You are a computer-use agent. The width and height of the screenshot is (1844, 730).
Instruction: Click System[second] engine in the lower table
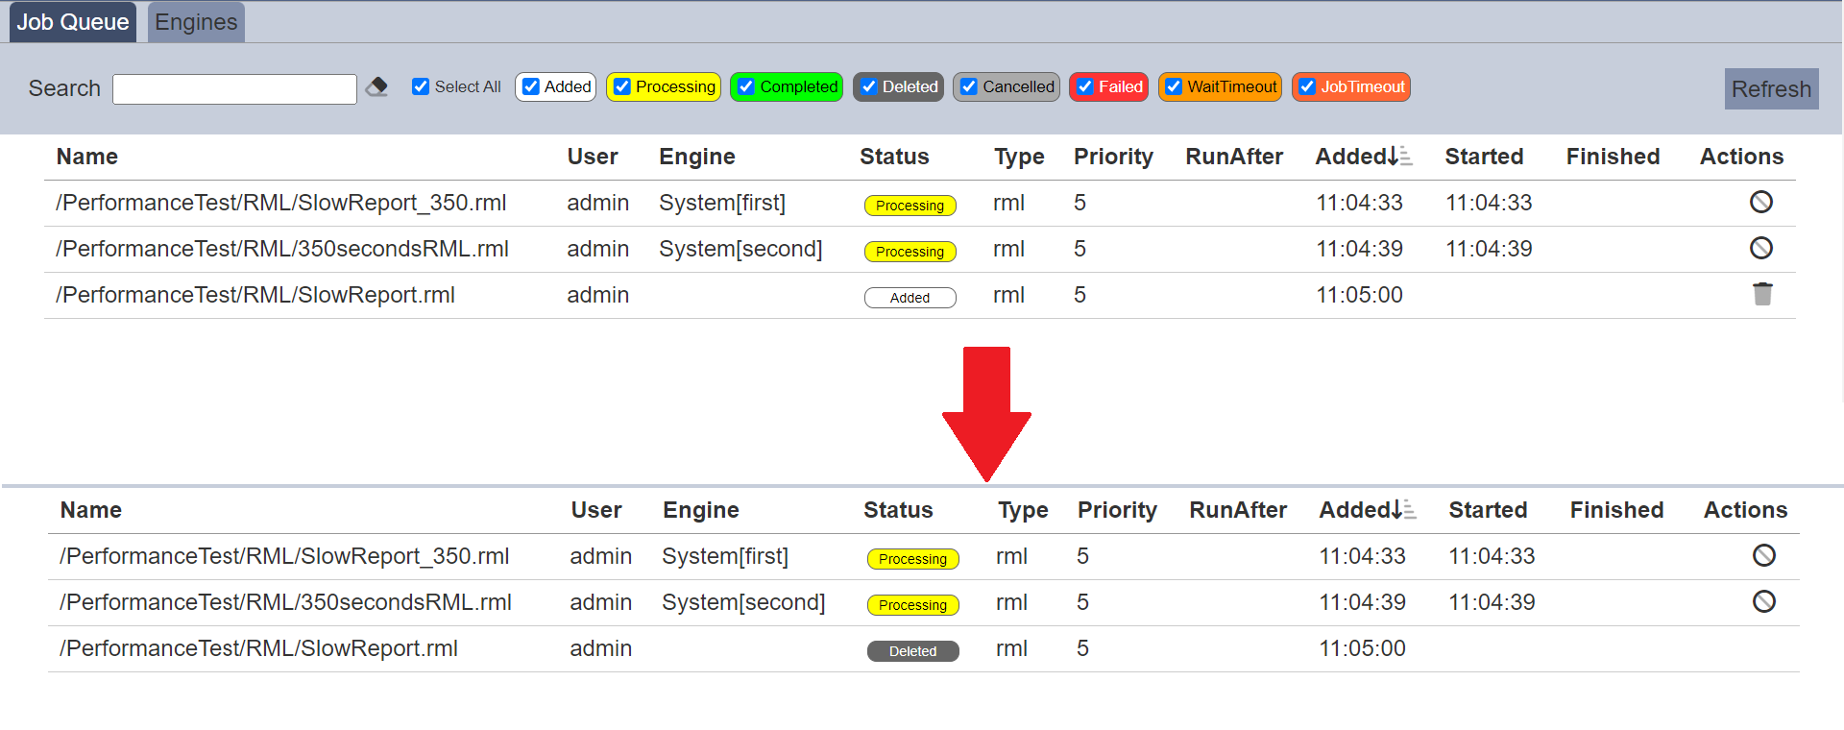(743, 602)
